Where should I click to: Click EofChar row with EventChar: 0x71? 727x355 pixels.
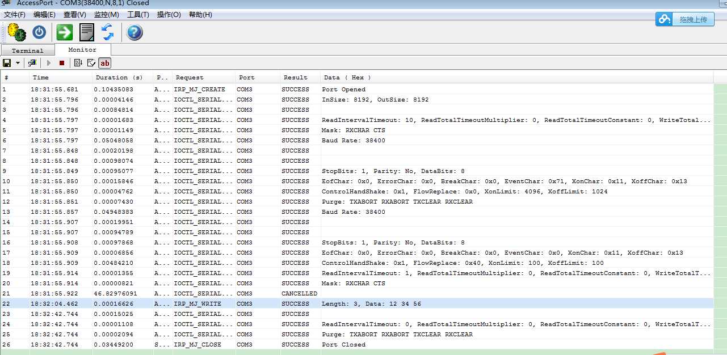505,181
